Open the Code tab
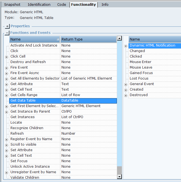 pos(61,5)
